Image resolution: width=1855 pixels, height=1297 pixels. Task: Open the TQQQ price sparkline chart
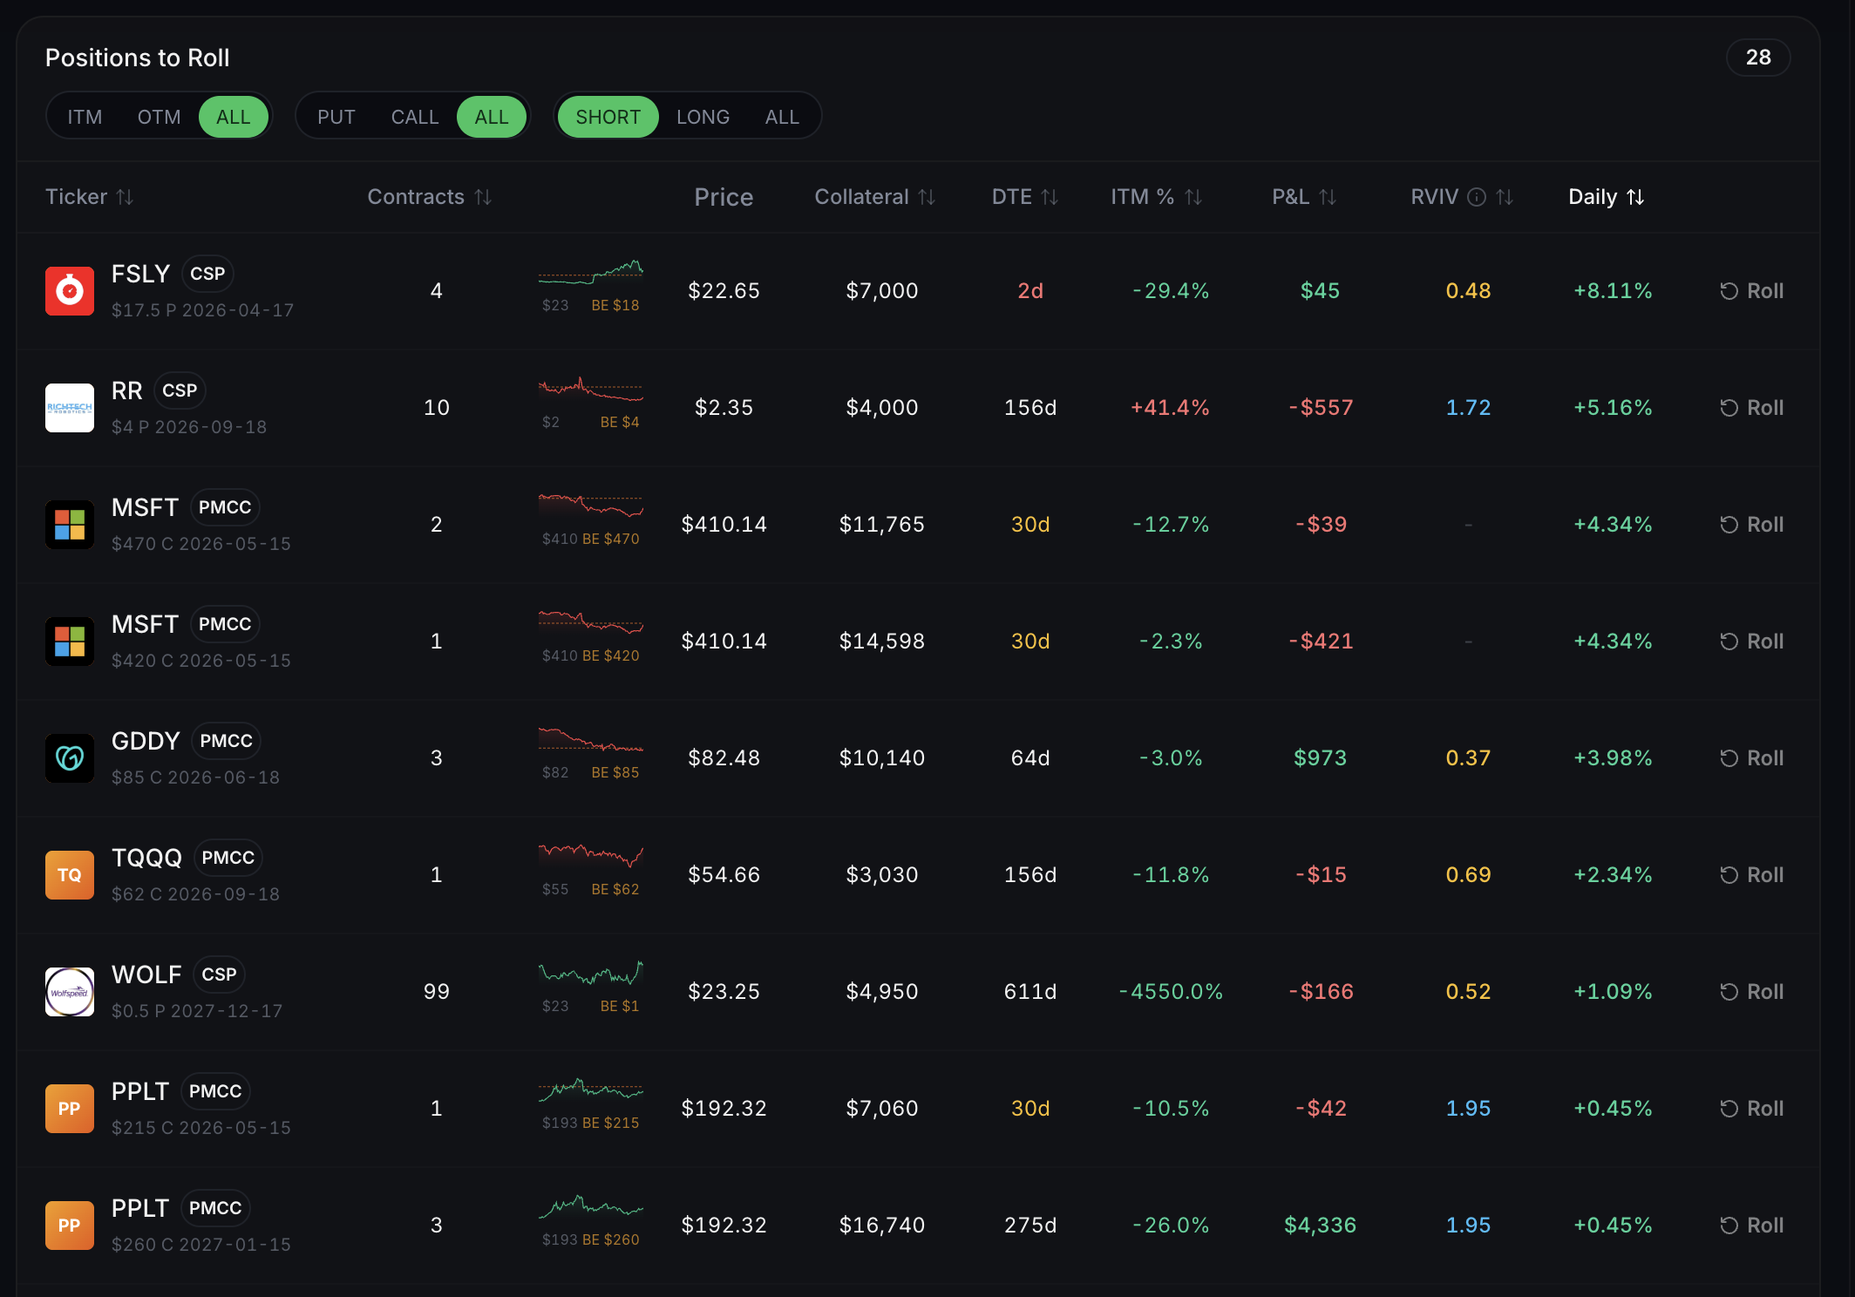(591, 857)
